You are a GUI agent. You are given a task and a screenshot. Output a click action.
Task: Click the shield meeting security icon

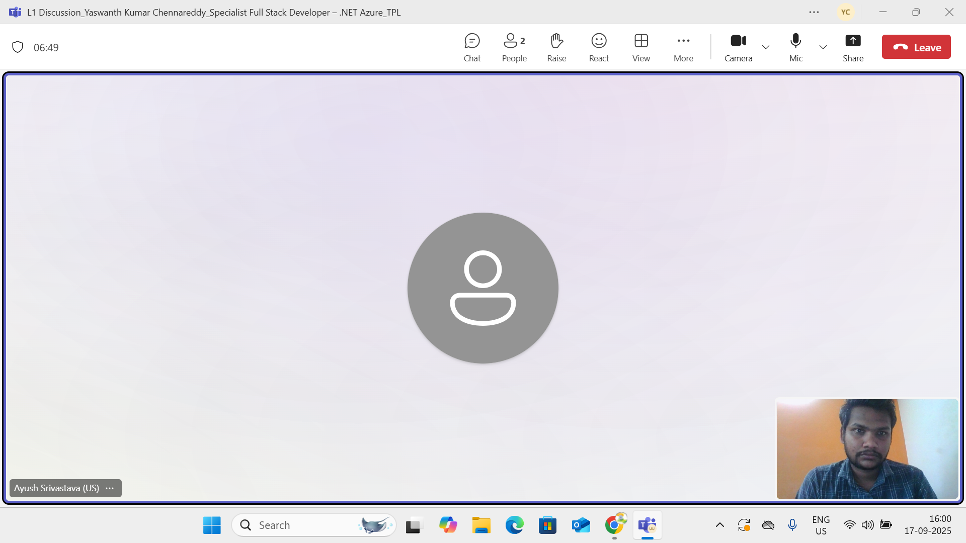coord(18,47)
